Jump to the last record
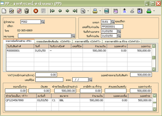Viewport: 162px width, 116px height. coord(75,11)
